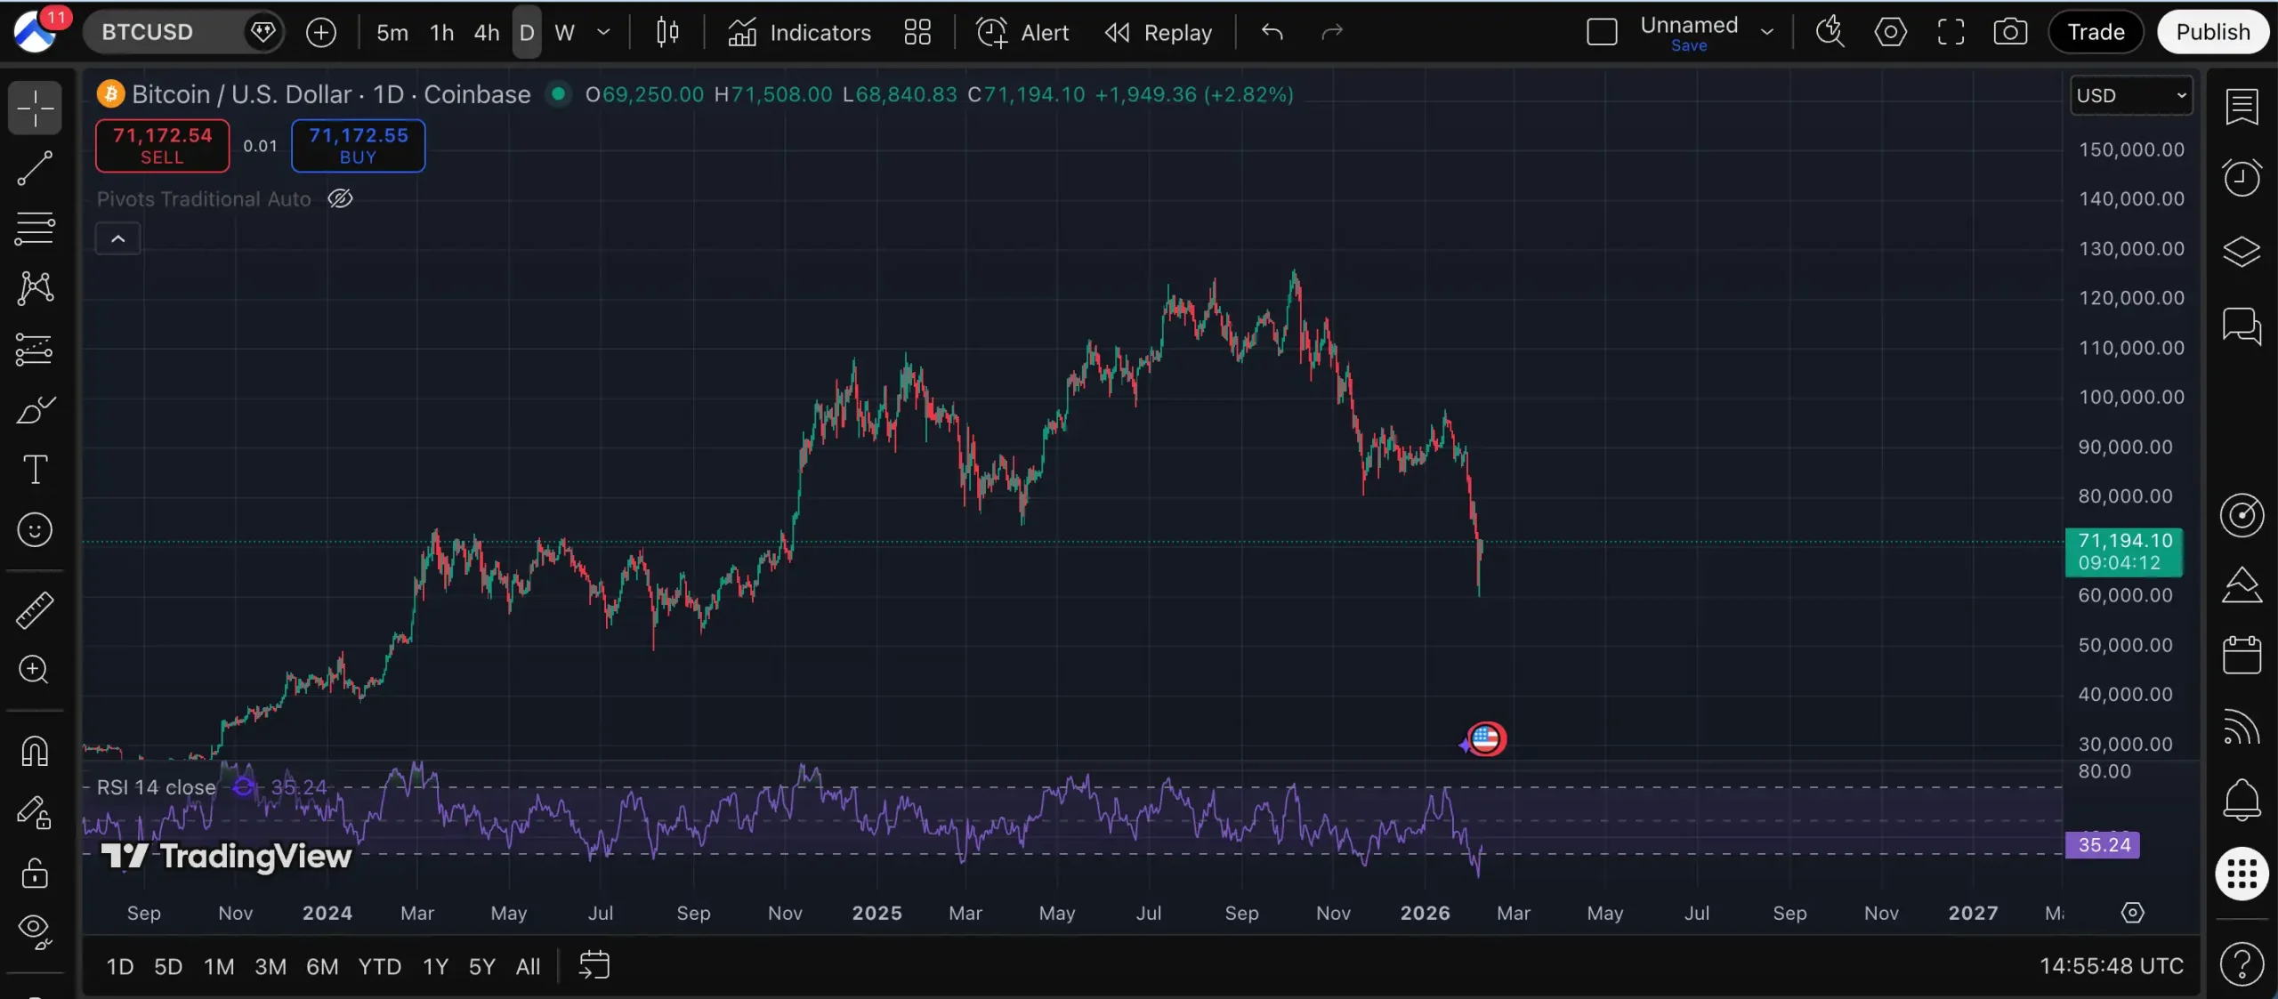The width and height of the screenshot is (2278, 999).
Task: Open time axis settings gear
Action: pyautogui.click(x=2133, y=913)
